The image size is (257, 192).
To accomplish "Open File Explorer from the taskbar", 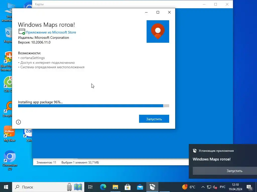I will pos(115,187).
